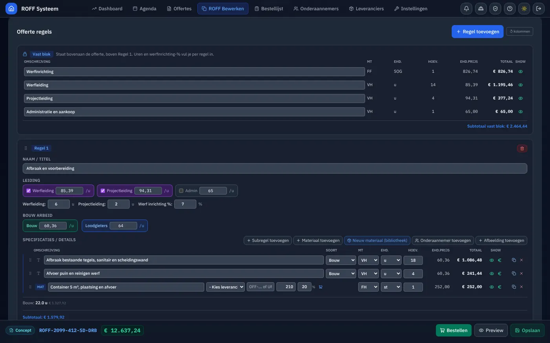Click Nieuw materiaal (bibliotheek) button
The height and width of the screenshot is (343, 550).
coord(377,241)
